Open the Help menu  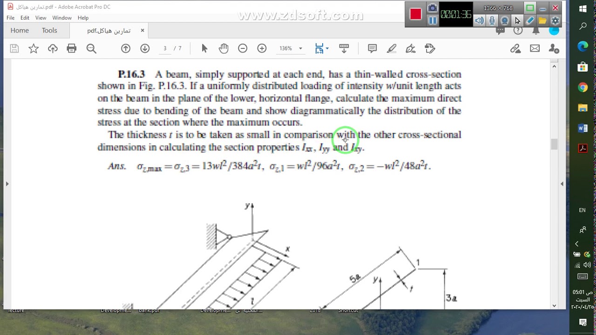coord(83,18)
